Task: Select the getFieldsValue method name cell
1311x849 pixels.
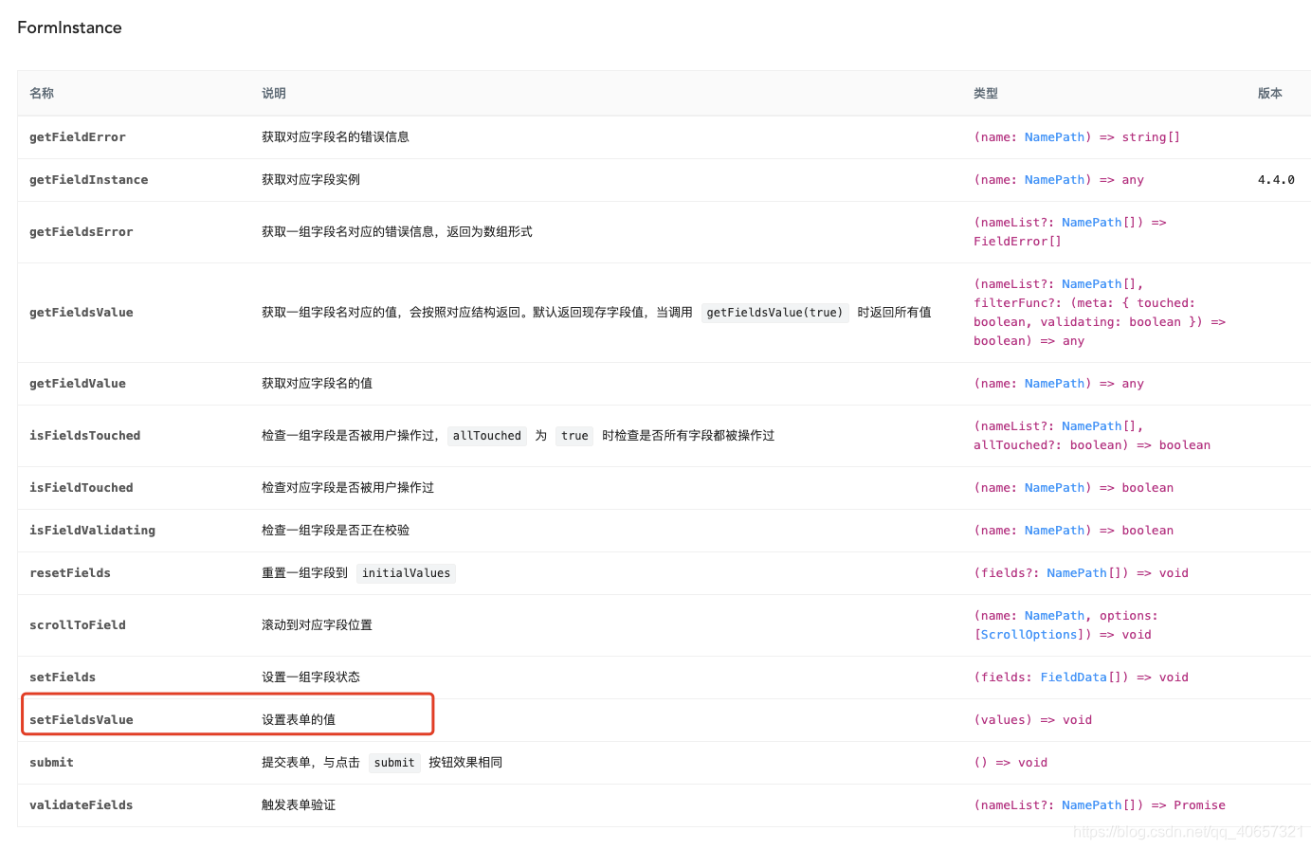Action: [82, 313]
